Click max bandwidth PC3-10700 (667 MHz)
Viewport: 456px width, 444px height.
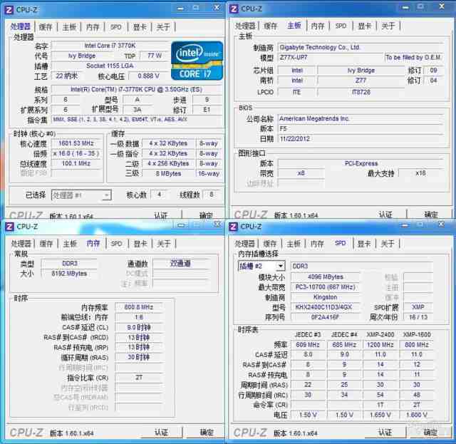click(325, 287)
